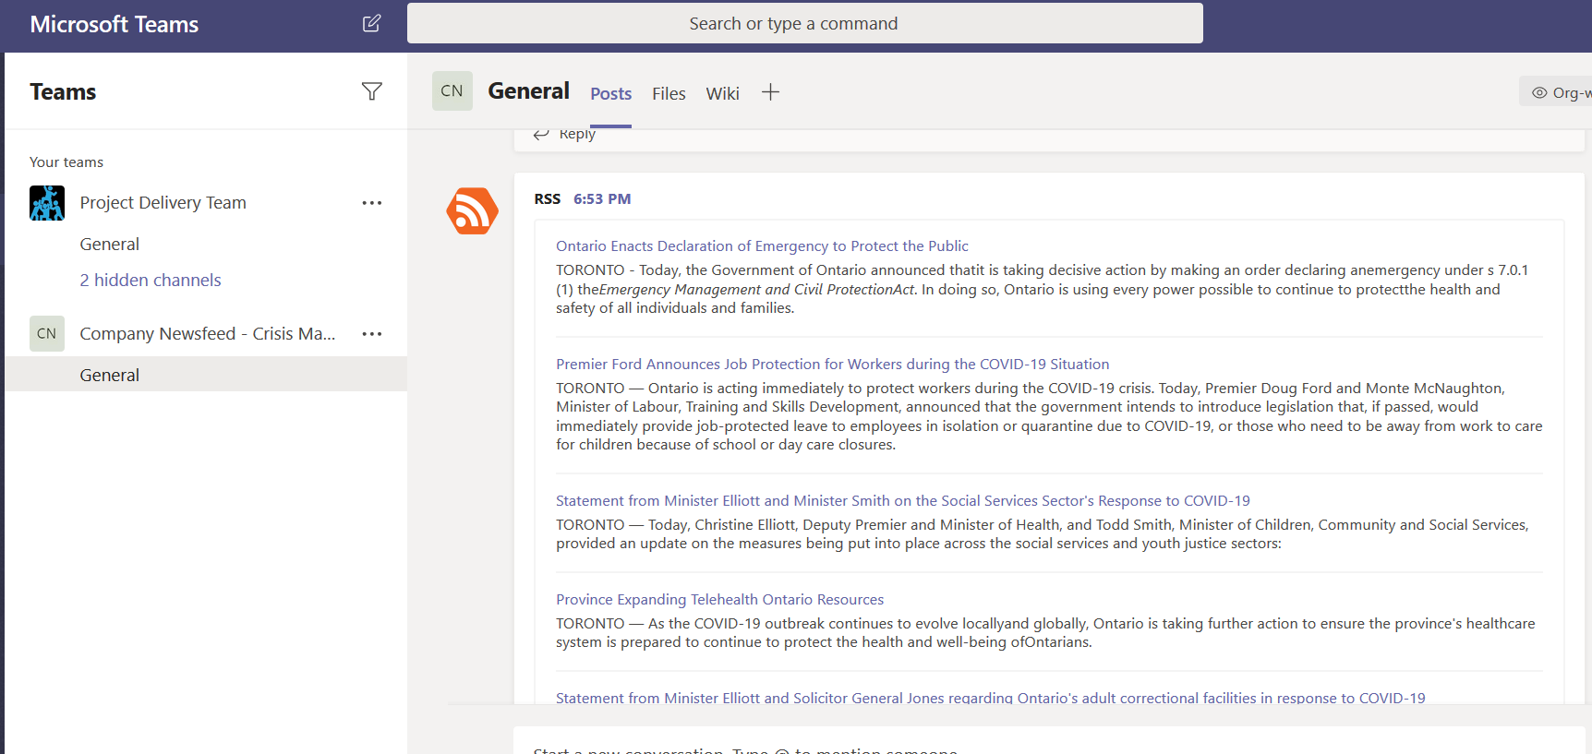This screenshot has width=1592, height=754.
Task: Open Company Newsfeed team more options
Action: [371, 334]
